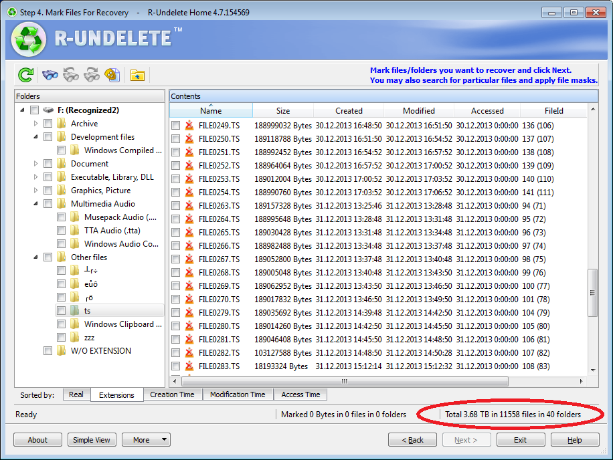Screen dimensions: 613x460
Task: Open Find files with blue binoculars icon
Action: 50,75
